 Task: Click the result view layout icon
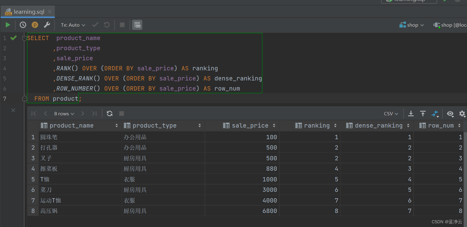(x=137, y=25)
